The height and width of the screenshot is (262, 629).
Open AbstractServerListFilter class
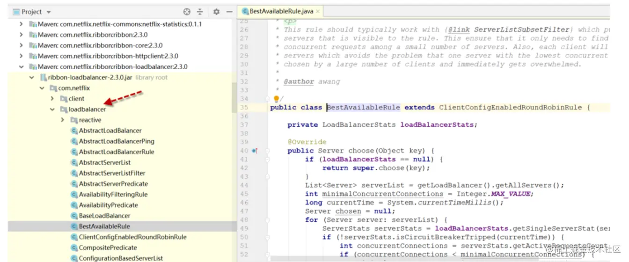[112, 173]
